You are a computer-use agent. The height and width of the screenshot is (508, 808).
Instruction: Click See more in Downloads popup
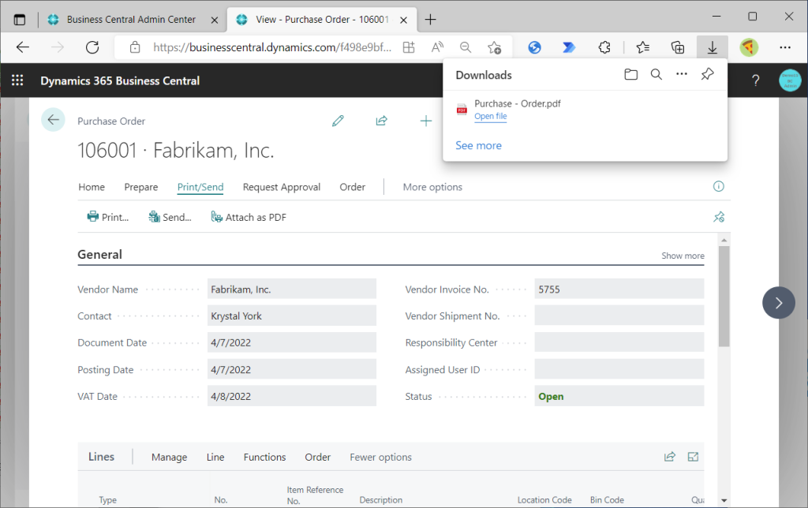[478, 145]
